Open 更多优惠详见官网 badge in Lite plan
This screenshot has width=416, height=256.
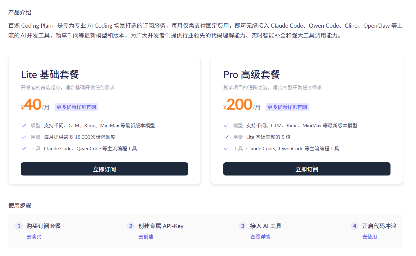pos(76,107)
